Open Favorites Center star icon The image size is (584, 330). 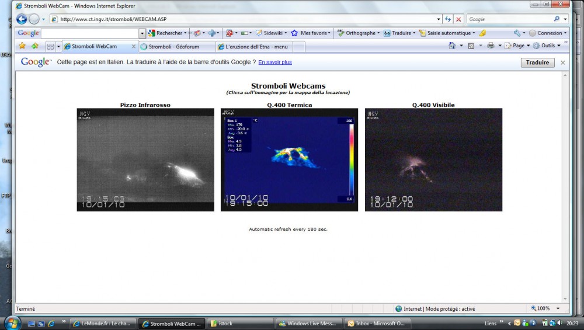click(22, 46)
